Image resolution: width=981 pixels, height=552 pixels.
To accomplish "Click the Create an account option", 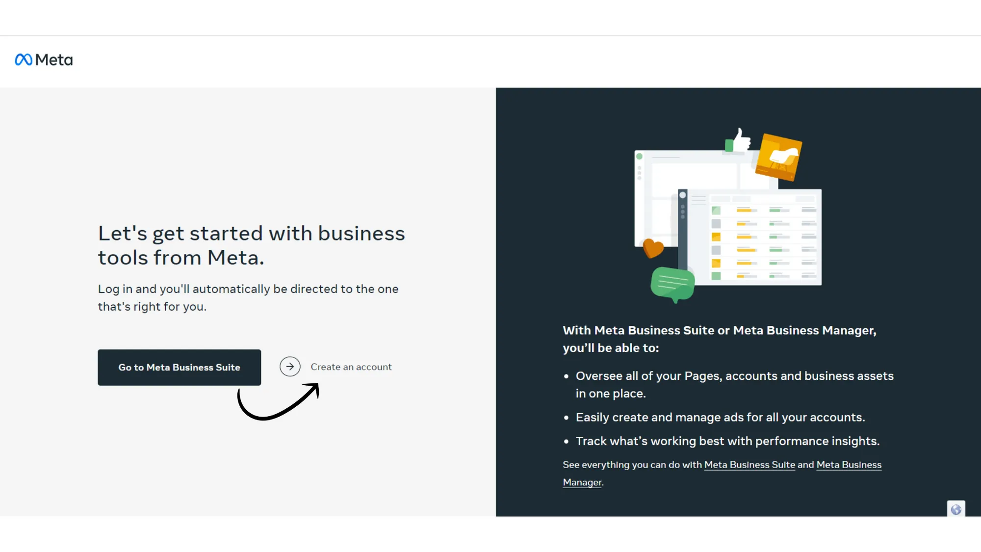I will [x=351, y=367].
